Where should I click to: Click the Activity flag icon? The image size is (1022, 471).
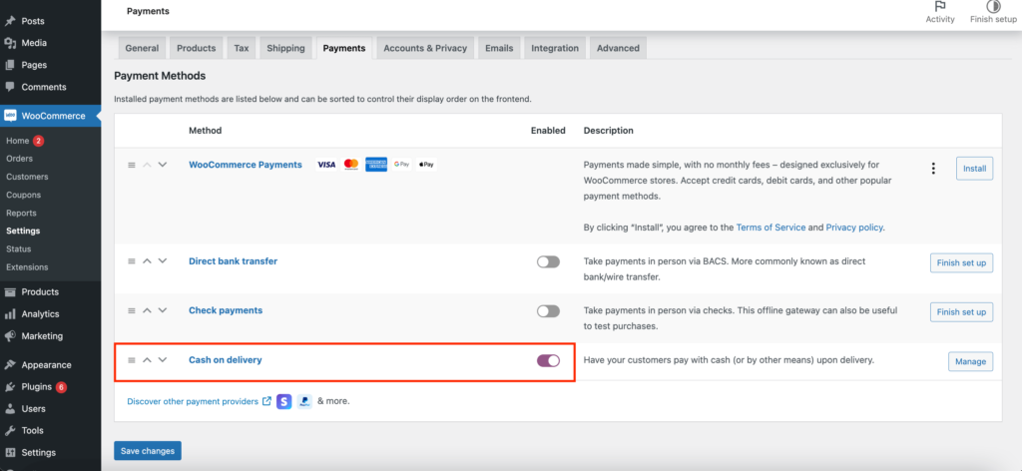939,7
